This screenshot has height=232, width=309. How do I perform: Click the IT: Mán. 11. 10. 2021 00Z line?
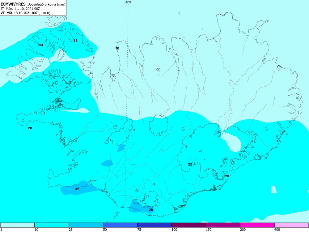(x=20, y=9)
